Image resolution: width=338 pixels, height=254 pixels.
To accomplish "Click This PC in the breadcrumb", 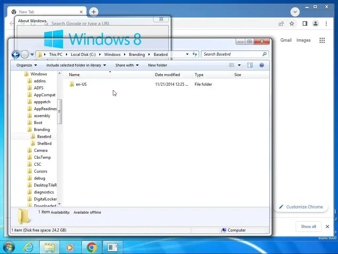I will 55,55.
